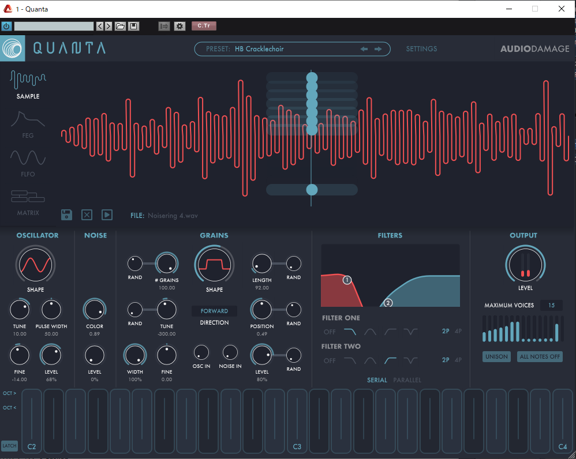Click the lower blue grain handle on waveform
Image resolution: width=576 pixels, height=459 pixels.
tap(312, 190)
